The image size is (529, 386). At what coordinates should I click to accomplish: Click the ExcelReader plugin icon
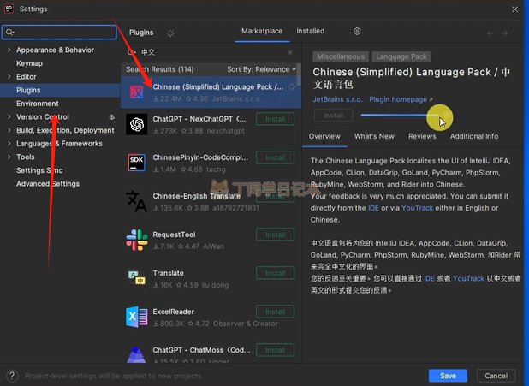pyautogui.click(x=136, y=318)
